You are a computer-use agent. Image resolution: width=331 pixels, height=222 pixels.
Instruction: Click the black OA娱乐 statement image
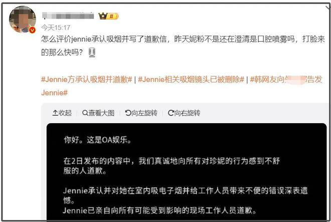(x=187, y=171)
